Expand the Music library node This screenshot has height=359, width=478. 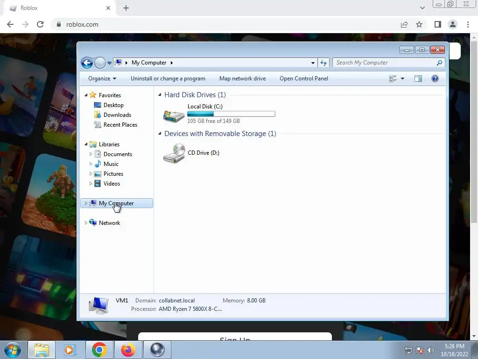point(91,164)
